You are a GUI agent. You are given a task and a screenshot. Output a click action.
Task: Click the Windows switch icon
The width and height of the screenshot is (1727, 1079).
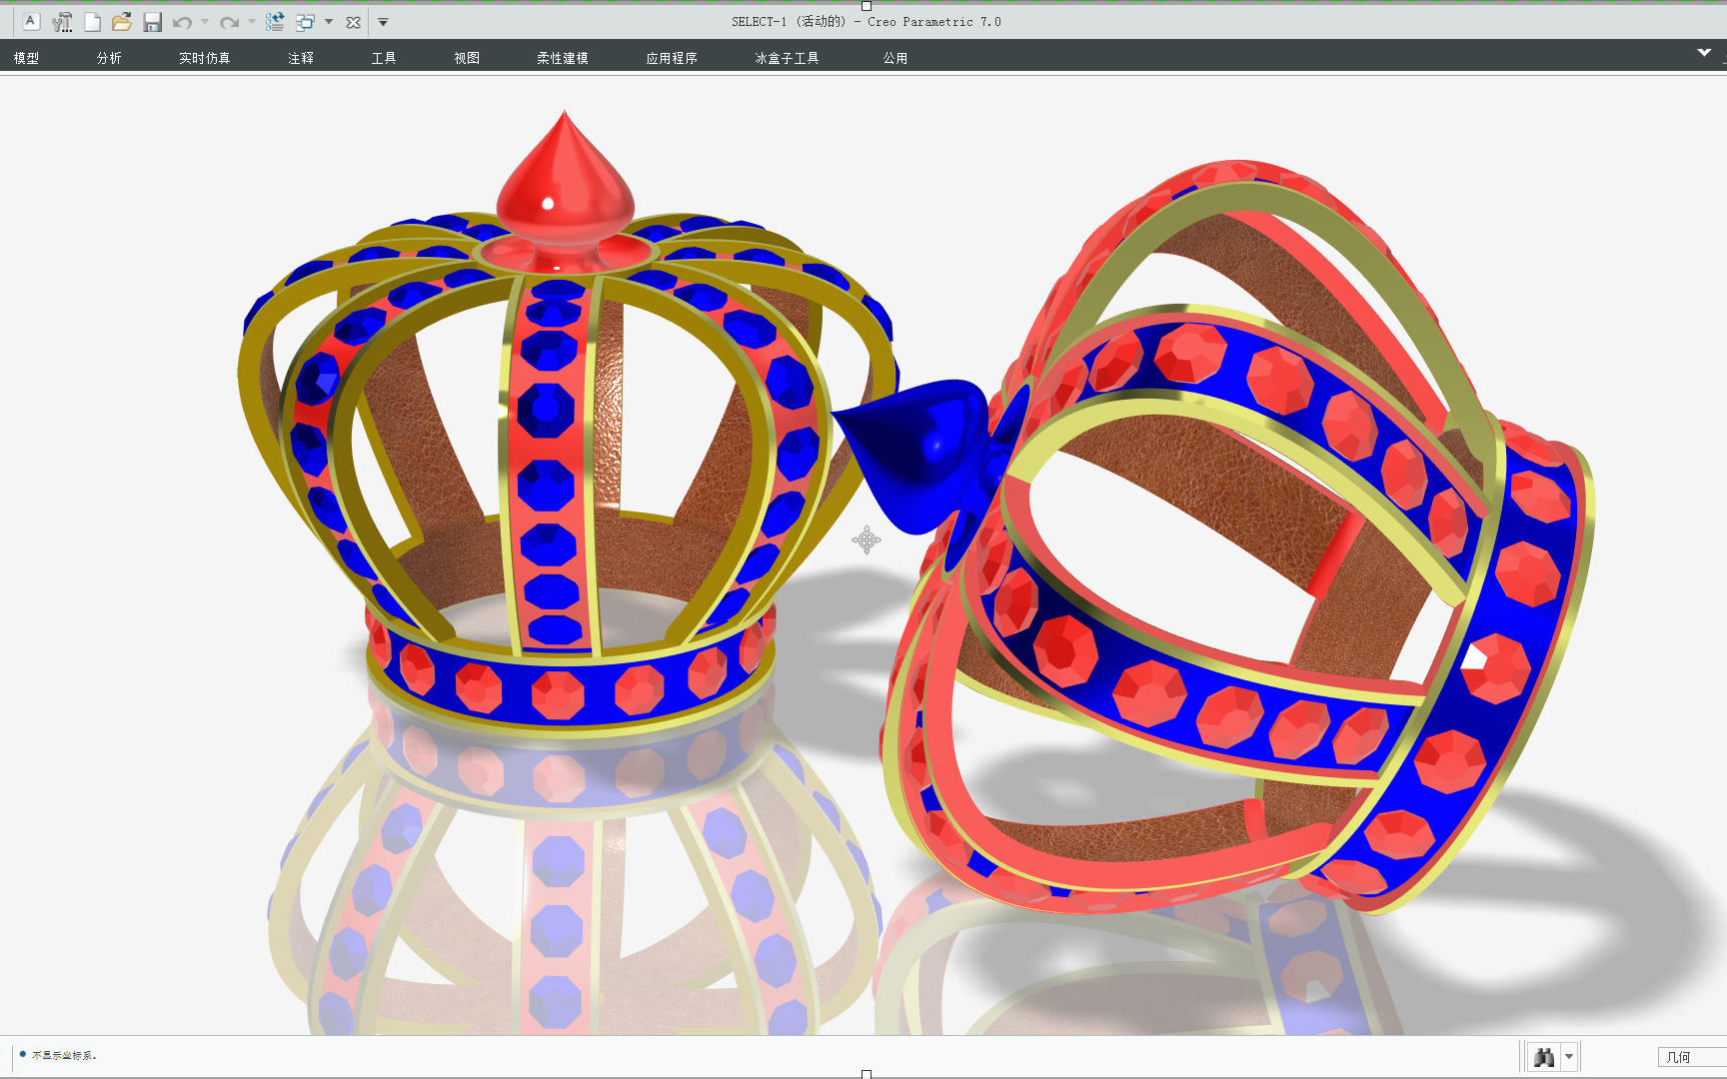(305, 22)
